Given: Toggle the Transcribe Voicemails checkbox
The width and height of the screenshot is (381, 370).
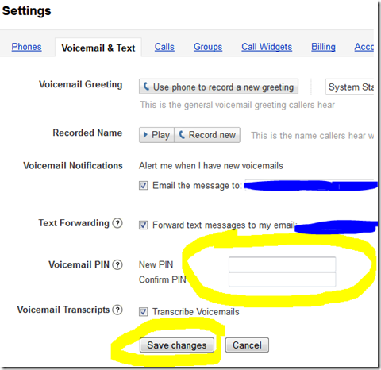Looking at the screenshot, I should coord(144,312).
